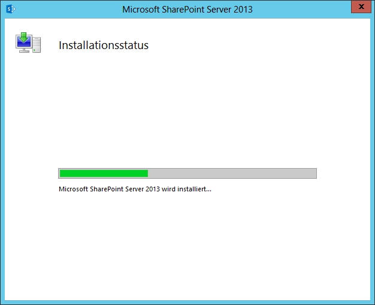Click the right end of the progress bar
This screenshot has width=375, height=305.
(x=314, y=173)
